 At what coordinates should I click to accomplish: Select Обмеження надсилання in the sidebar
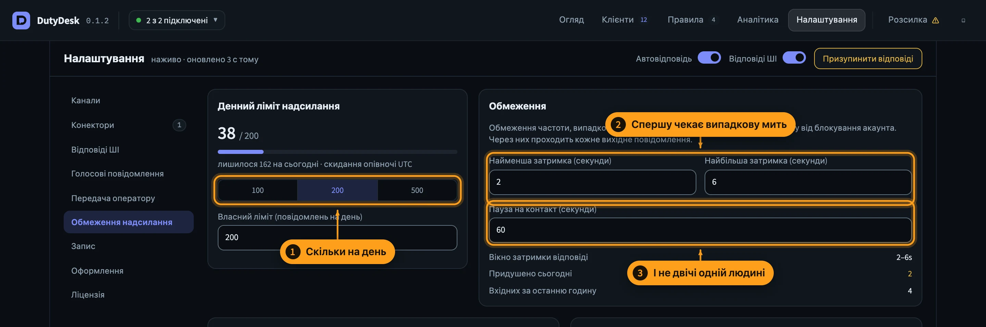[x=129, y=222]
